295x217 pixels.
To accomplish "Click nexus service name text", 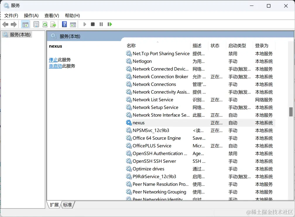I will [139, 123].
